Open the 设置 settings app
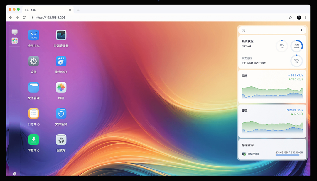This screenshot has height=181, width=317. [33, 61]
